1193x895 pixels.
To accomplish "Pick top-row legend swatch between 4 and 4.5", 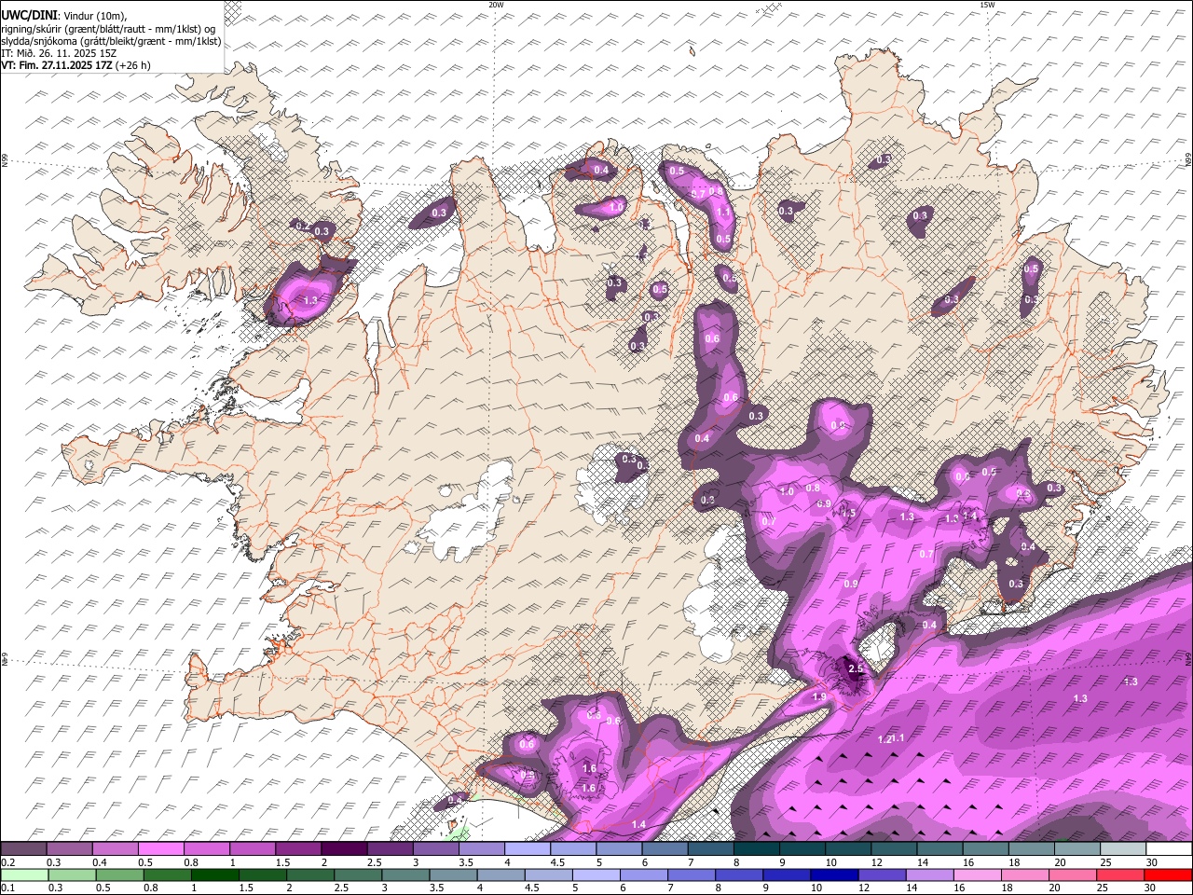I will pos(528,848).
